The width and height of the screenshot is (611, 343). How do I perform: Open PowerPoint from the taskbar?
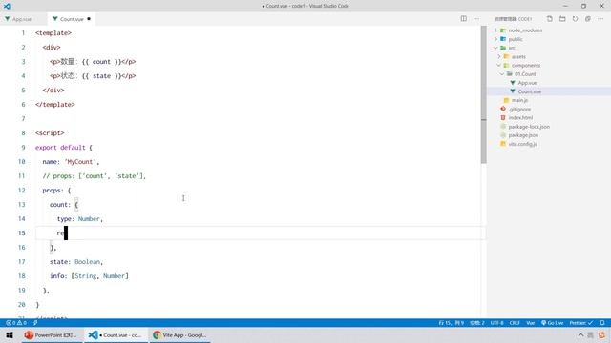click(52, 334)
